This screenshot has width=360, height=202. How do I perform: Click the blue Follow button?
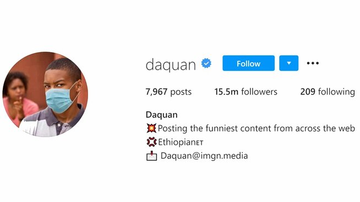point(248,63)
